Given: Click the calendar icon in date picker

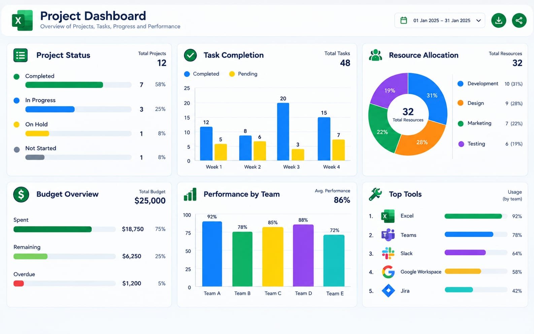Looking at the screenshot, I should [404, 21].
